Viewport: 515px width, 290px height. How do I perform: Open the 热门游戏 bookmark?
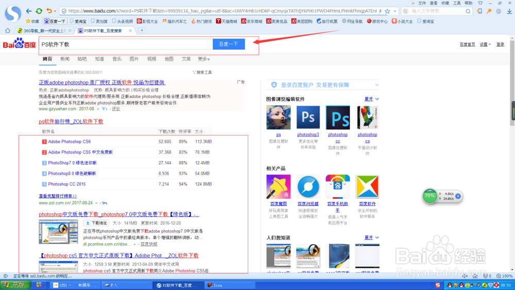pos(201,21)
